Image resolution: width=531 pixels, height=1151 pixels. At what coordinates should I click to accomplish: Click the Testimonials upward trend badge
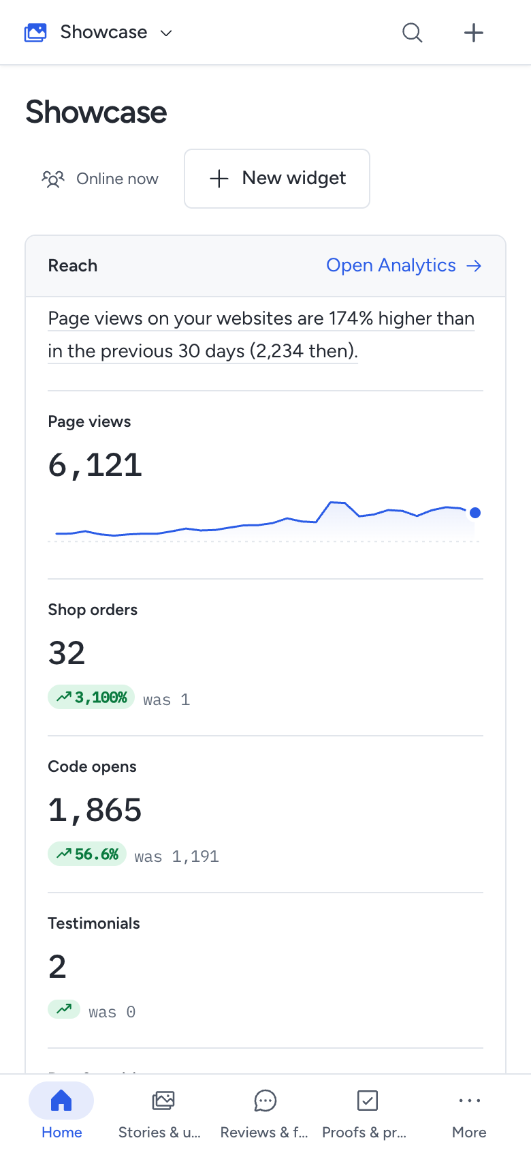tap(64, 1008)
